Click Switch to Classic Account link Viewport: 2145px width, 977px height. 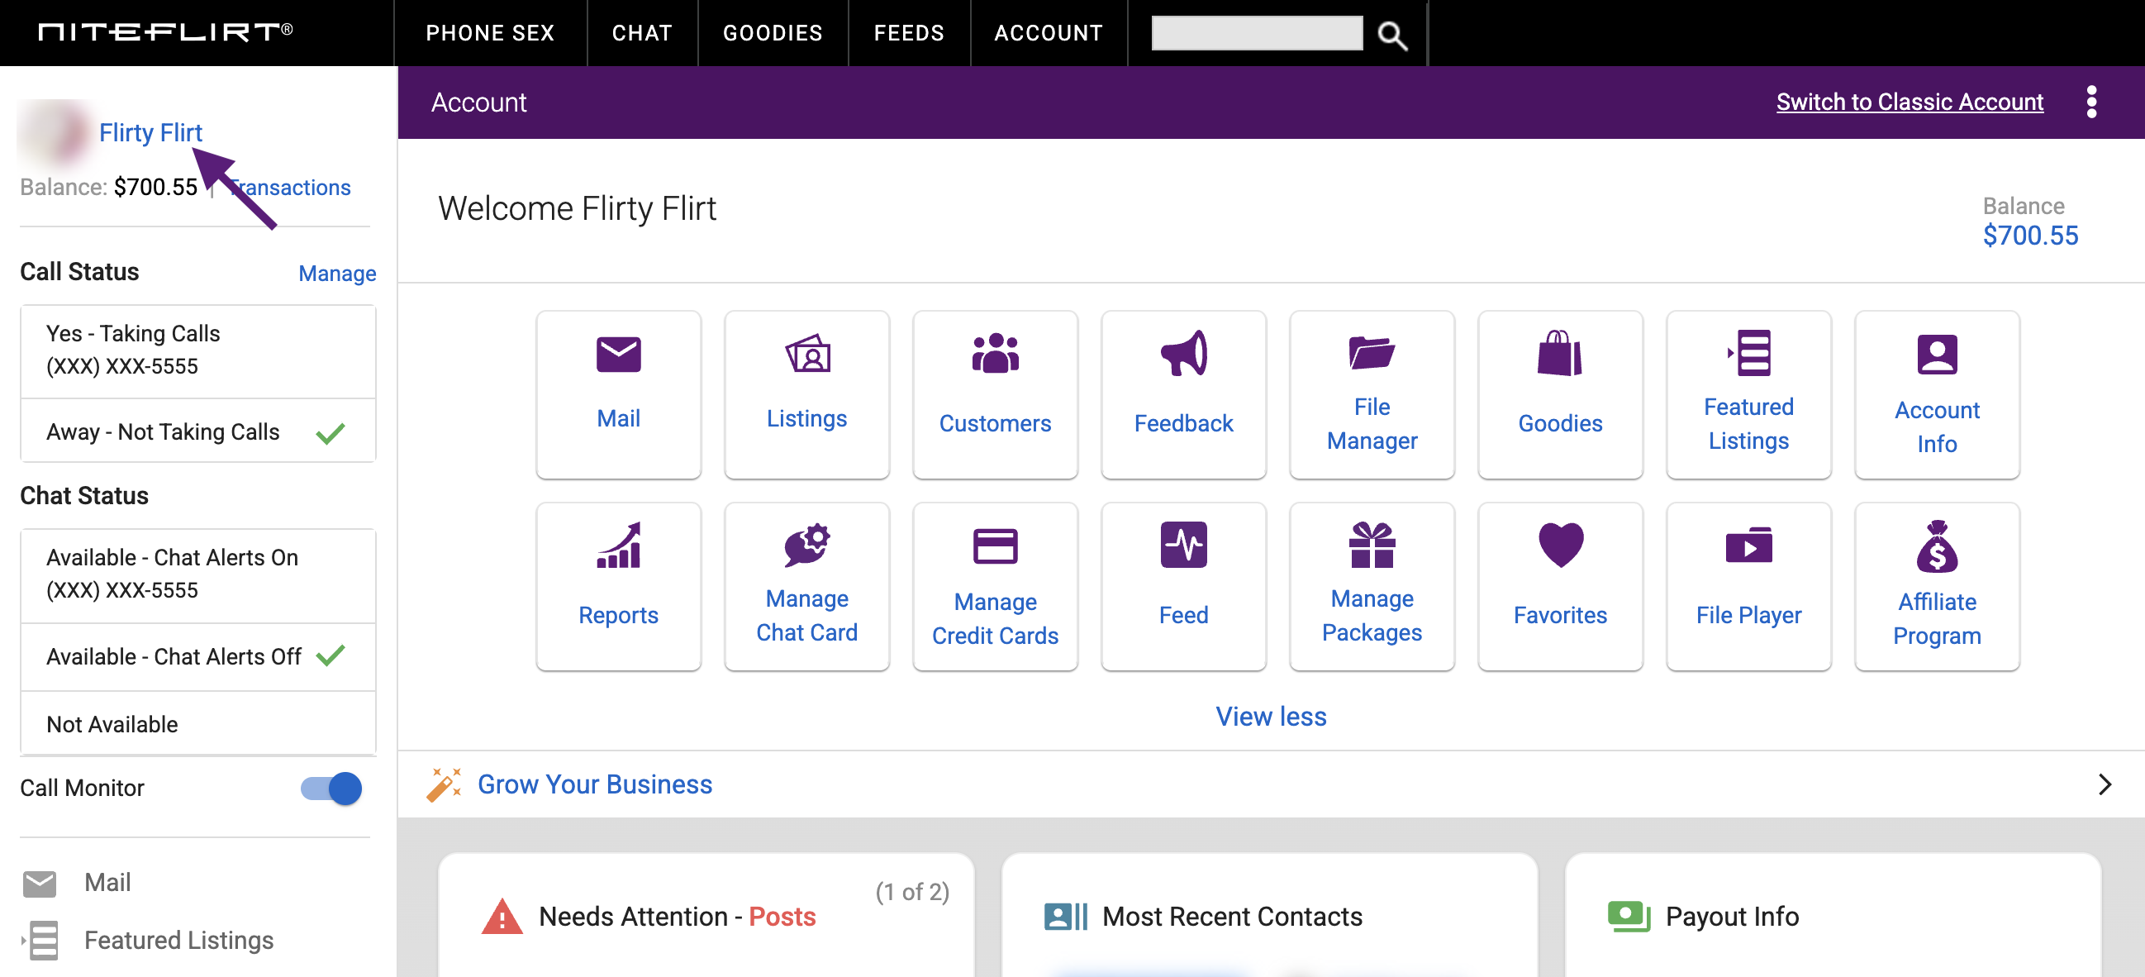[1910, 102]
